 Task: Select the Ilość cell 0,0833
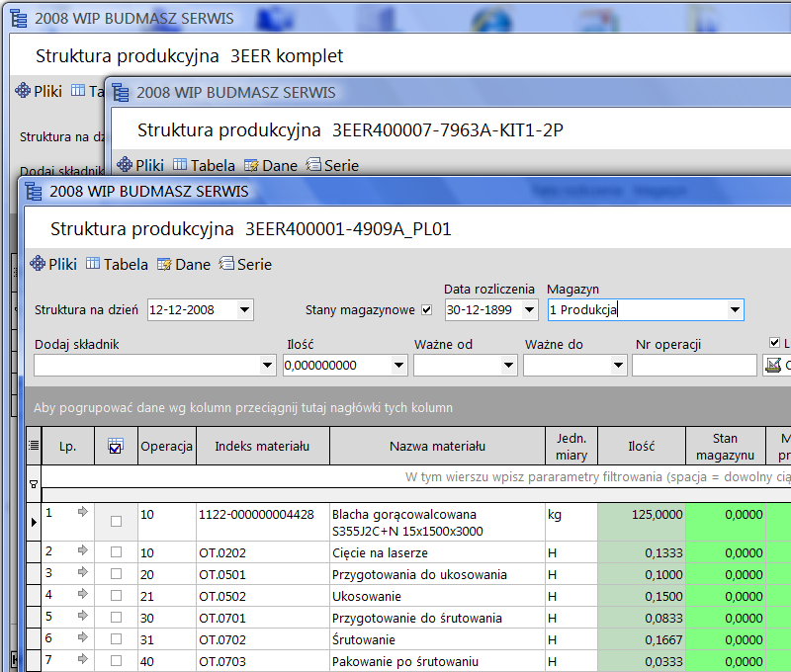click(642, 618)
